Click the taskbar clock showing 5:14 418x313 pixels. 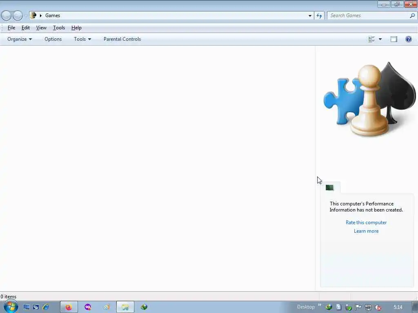398,307
